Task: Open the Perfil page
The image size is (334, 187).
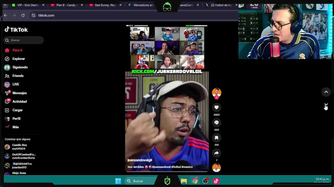Action: [x=13, y=119]
